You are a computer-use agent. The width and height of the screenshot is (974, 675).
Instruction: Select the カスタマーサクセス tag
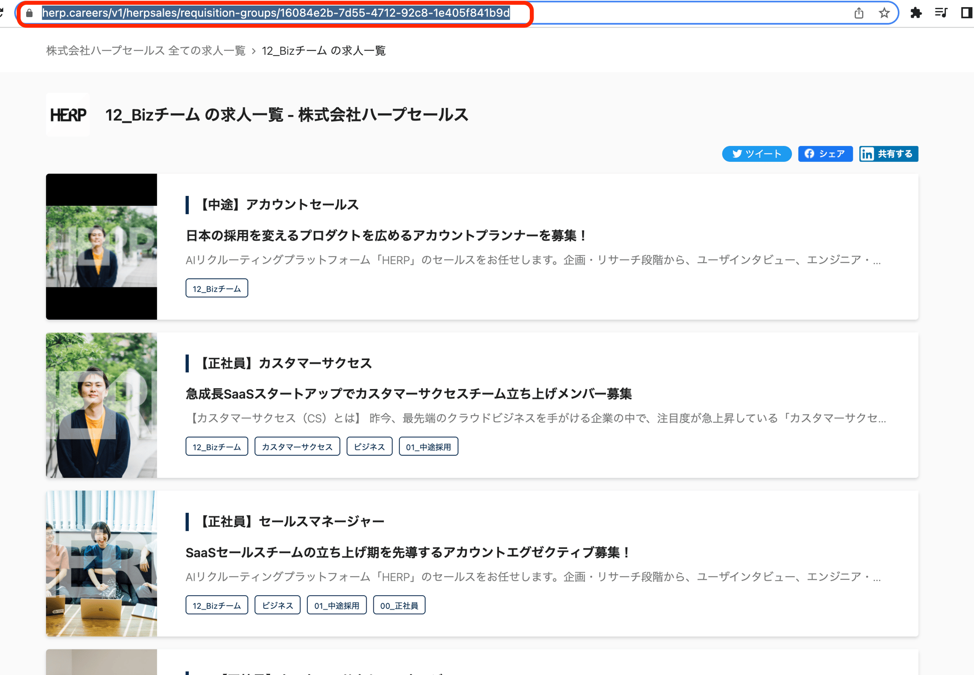point(297,447)
